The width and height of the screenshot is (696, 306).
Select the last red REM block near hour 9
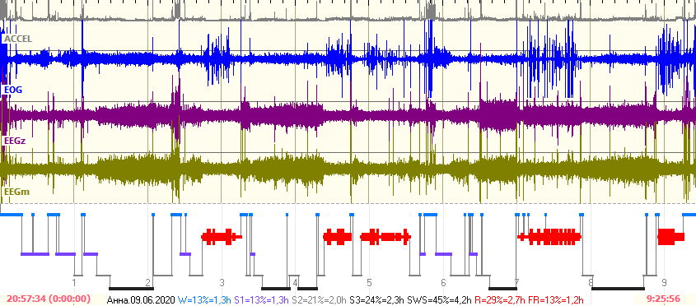671,237
